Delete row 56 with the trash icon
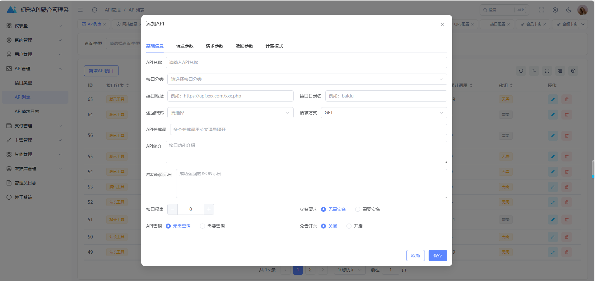 coord(567,136)
